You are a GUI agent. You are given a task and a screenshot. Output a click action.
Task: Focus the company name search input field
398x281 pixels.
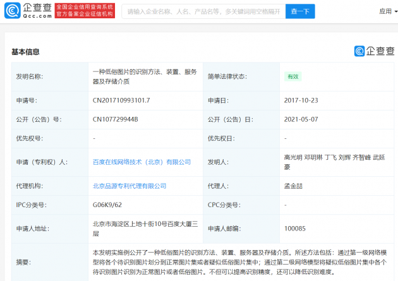coord(203,11)
